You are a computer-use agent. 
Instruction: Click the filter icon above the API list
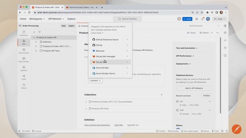click(x=40, y=32)
